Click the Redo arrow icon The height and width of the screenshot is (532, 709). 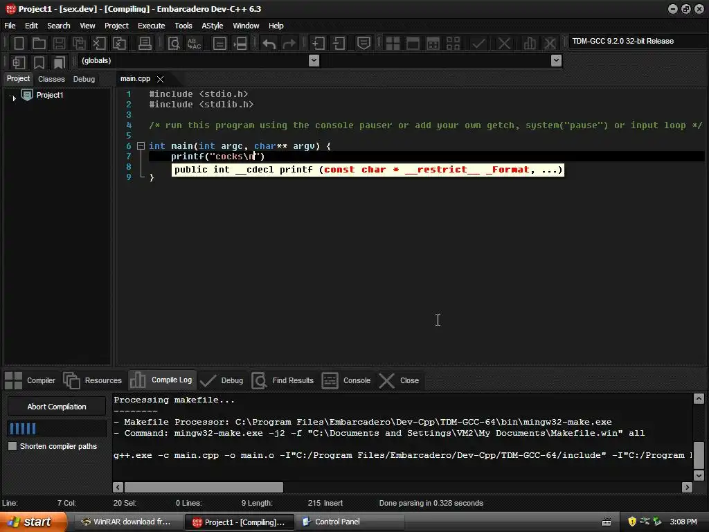click(x=289, y=44)
